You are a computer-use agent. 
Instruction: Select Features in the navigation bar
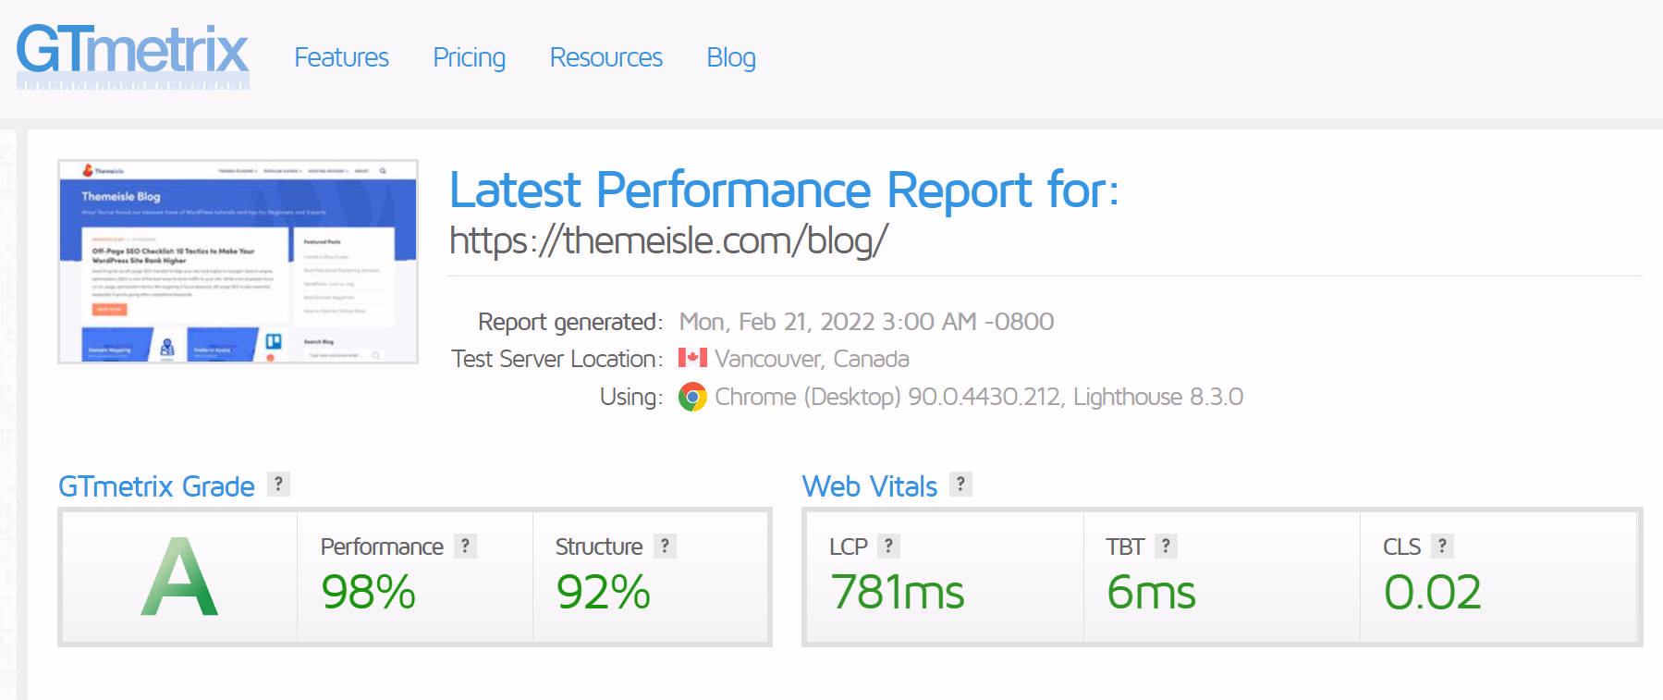(x=340, y=57)
